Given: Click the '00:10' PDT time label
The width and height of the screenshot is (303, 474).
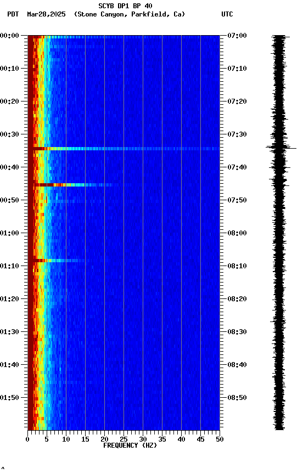Looking at the screenshot, I should pos(9,69).
